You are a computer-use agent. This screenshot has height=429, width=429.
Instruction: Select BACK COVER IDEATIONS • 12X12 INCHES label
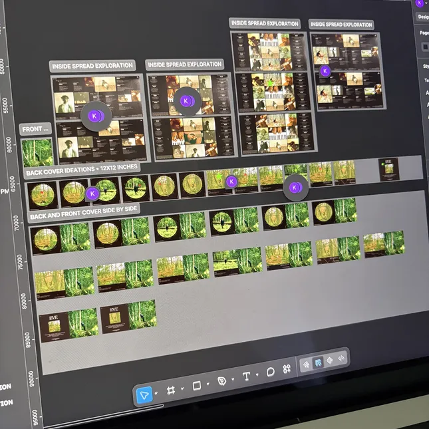click(82, 170)
